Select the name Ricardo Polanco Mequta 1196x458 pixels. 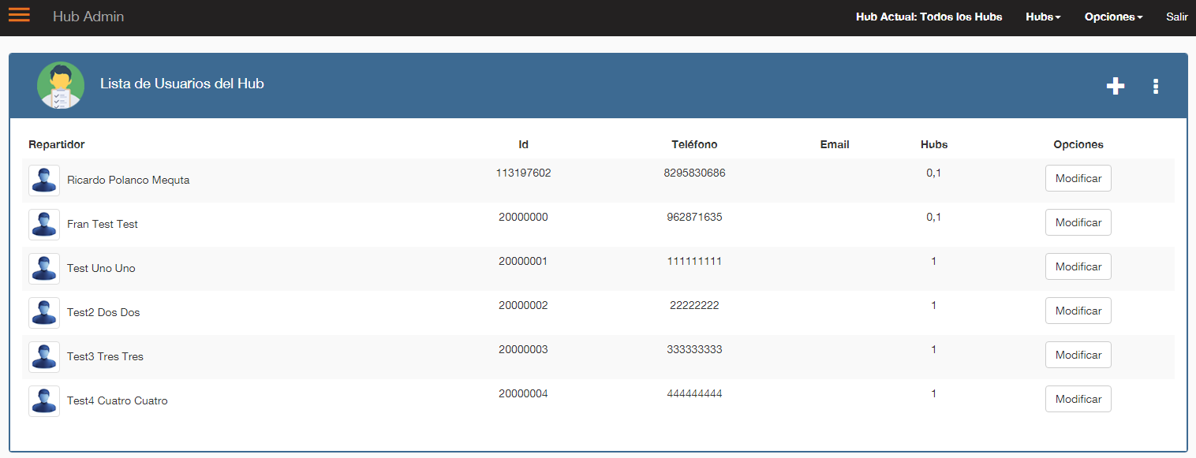(128, 180)
